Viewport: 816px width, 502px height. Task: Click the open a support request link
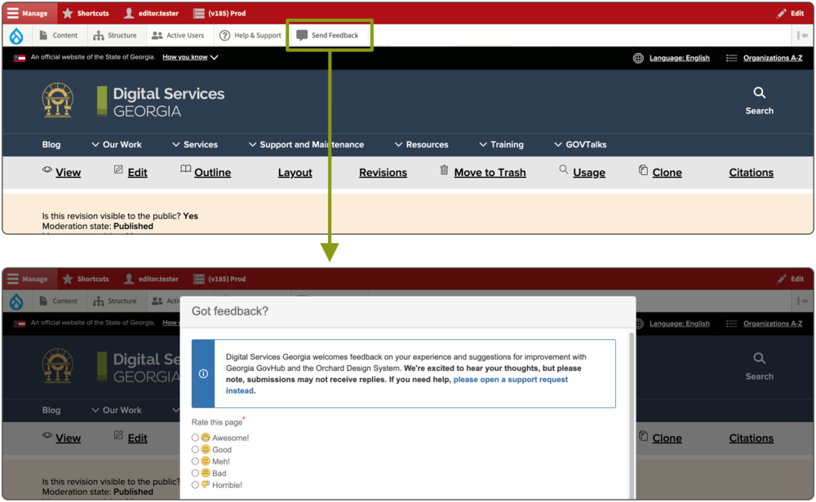[x=511, y=380]
